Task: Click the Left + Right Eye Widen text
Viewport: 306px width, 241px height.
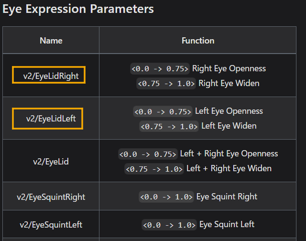Action: [229, 168]
